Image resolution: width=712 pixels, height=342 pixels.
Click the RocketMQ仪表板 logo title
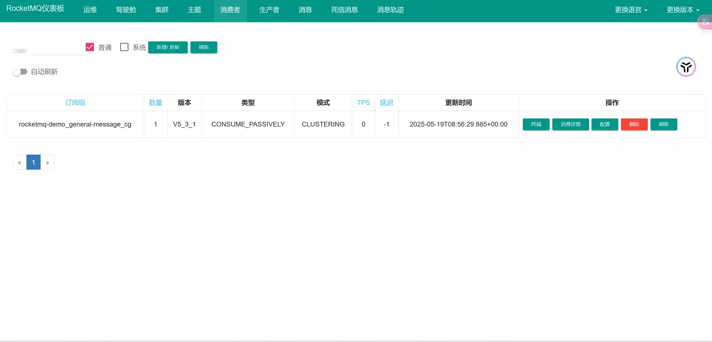(35, 9)
